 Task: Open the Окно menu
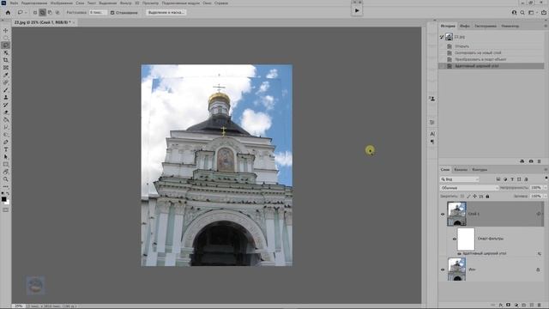[x=207, y=3]
